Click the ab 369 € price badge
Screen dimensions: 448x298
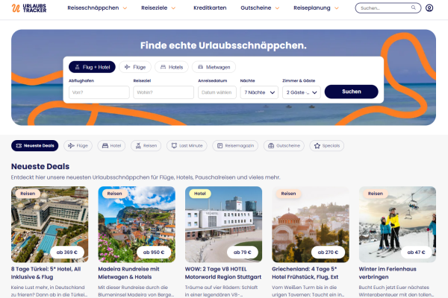[x=67, y=253]
